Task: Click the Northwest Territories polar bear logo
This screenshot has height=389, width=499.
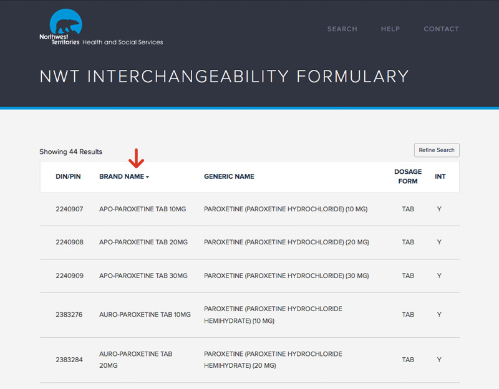Action: [x=65, y=26]
